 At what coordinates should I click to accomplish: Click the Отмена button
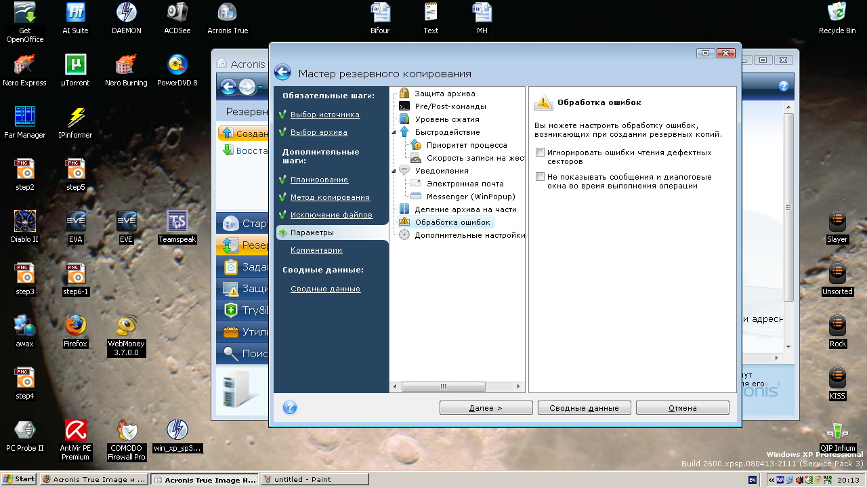coord(682,408)
